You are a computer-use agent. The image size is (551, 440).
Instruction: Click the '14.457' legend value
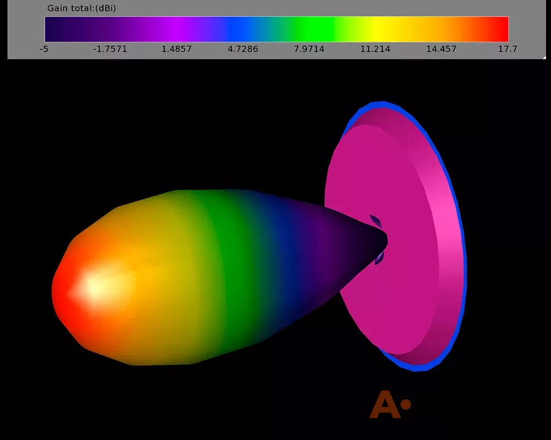coord(441,49)
